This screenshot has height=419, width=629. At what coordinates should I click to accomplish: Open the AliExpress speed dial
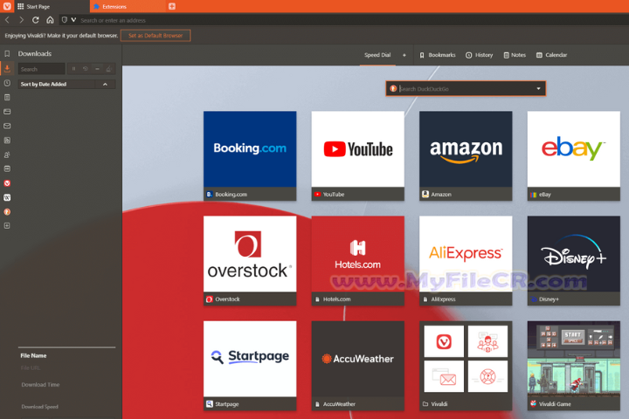(x=466, y=261)
